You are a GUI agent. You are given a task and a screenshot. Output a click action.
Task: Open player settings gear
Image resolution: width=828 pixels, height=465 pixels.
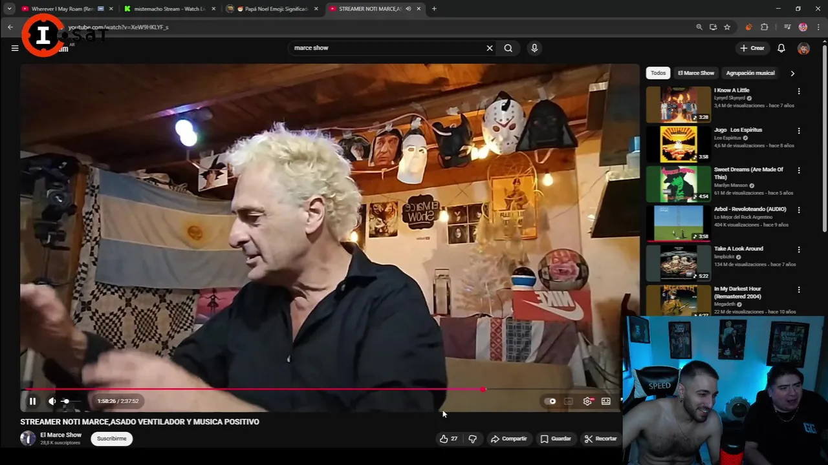tap(587, 401)
